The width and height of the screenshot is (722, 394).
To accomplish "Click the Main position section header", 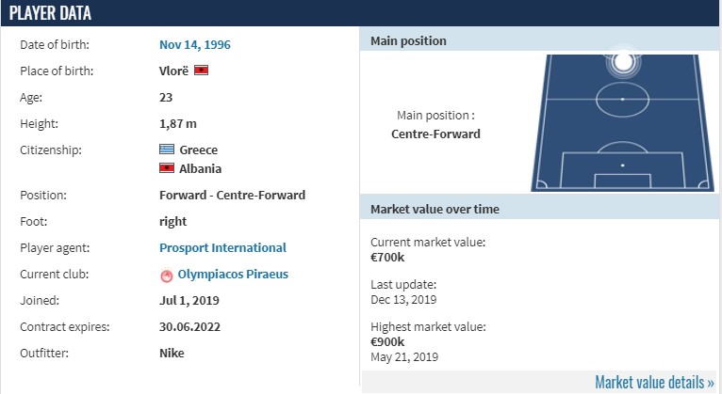I will click(539, 40).
